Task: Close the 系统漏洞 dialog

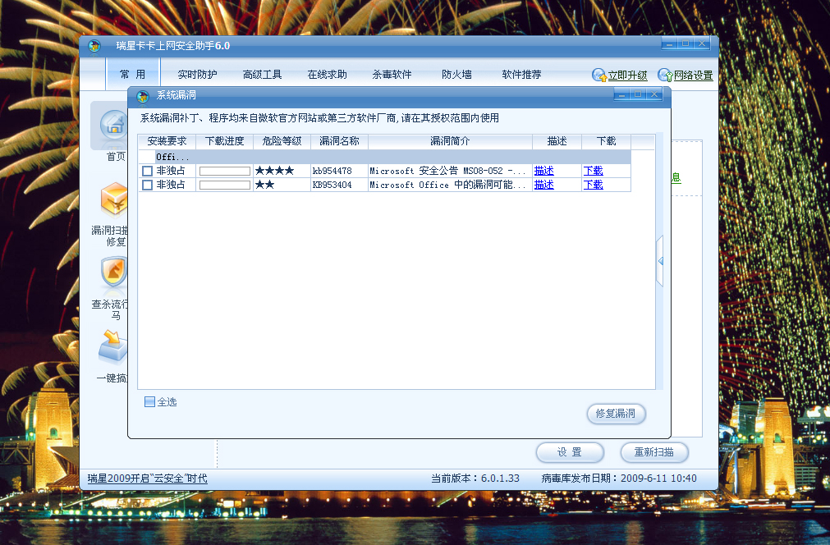Action: (x=654, y=94)
